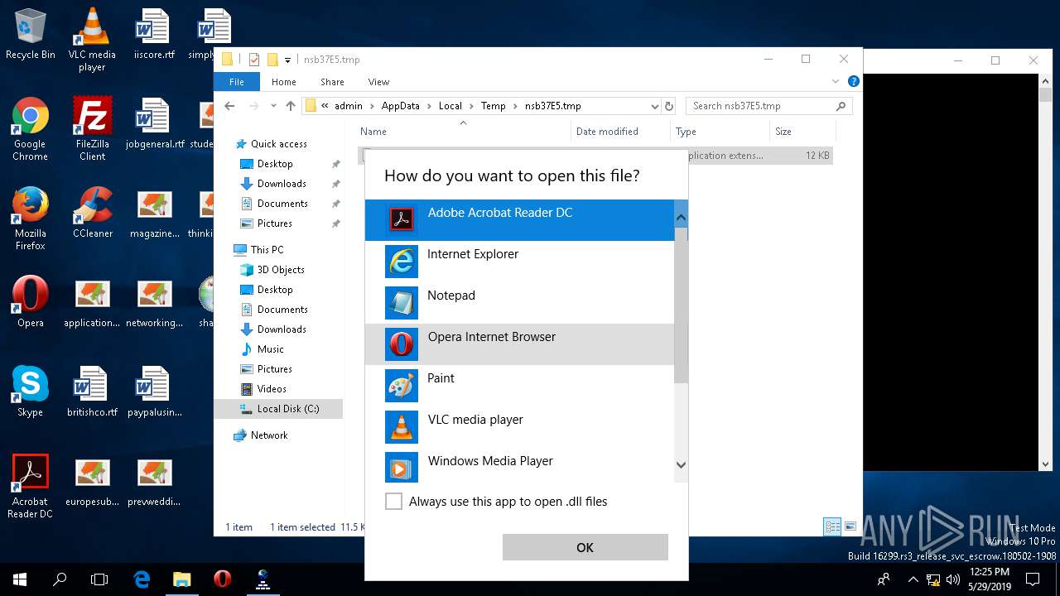Open taskbar search magnifier
Image resolution: width=1060 pixels, height=596 pixels.
coord(60,579)
